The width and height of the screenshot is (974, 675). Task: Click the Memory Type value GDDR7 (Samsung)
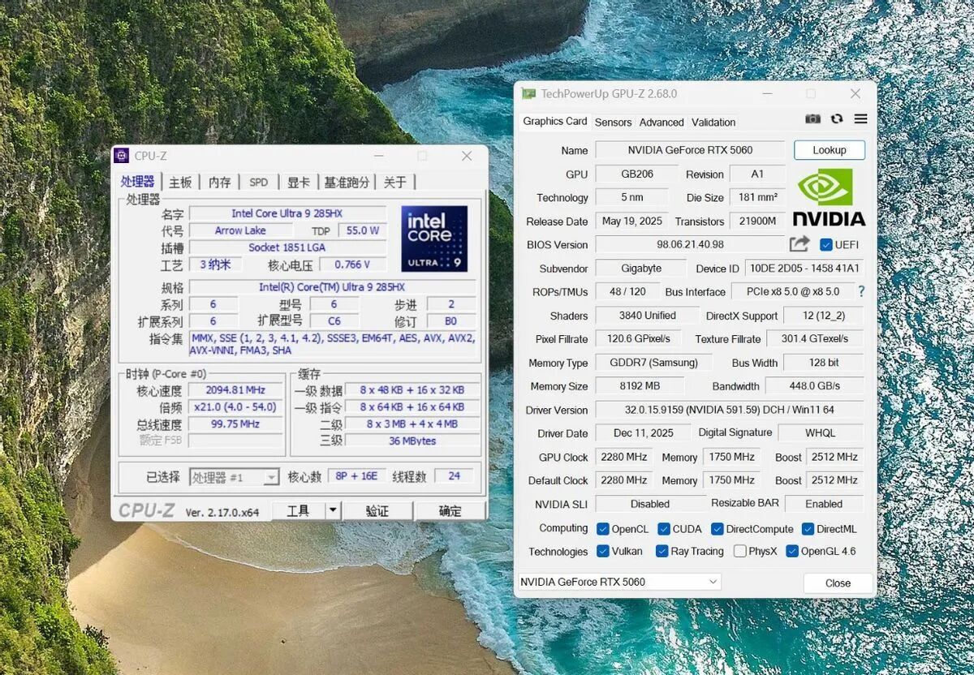653,363
